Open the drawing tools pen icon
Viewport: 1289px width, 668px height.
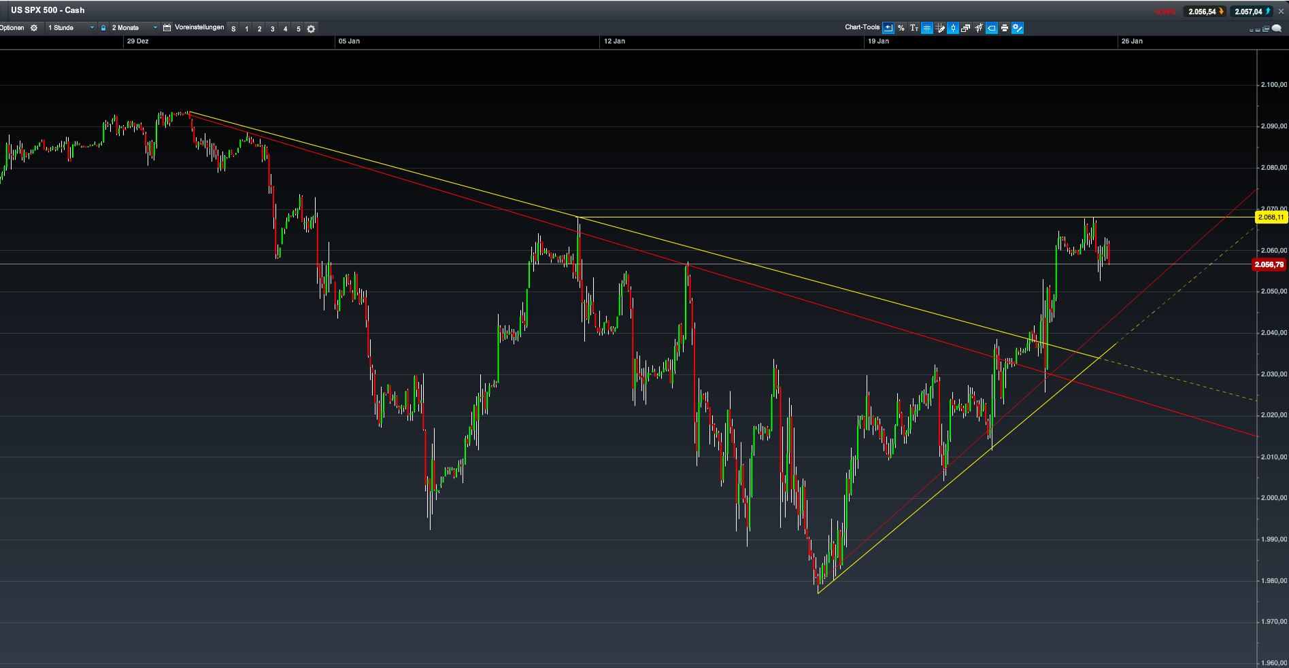pos(941,28)
